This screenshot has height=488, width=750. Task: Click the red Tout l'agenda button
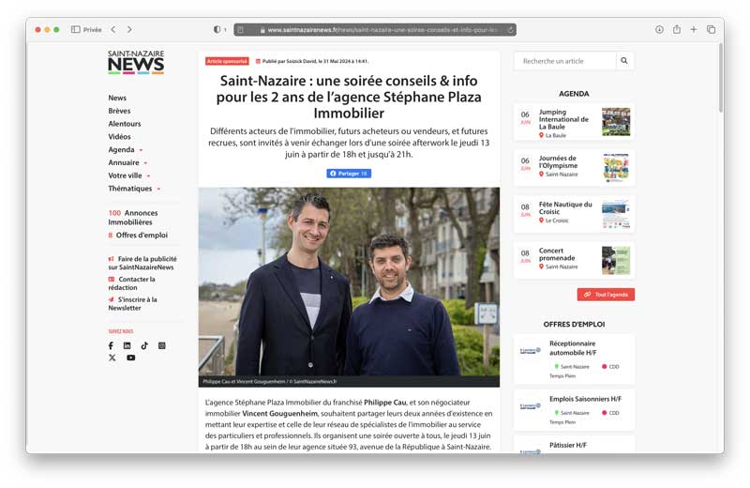coord(606,295)
